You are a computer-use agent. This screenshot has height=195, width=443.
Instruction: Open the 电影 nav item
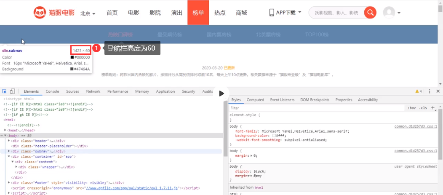(133, 13)
